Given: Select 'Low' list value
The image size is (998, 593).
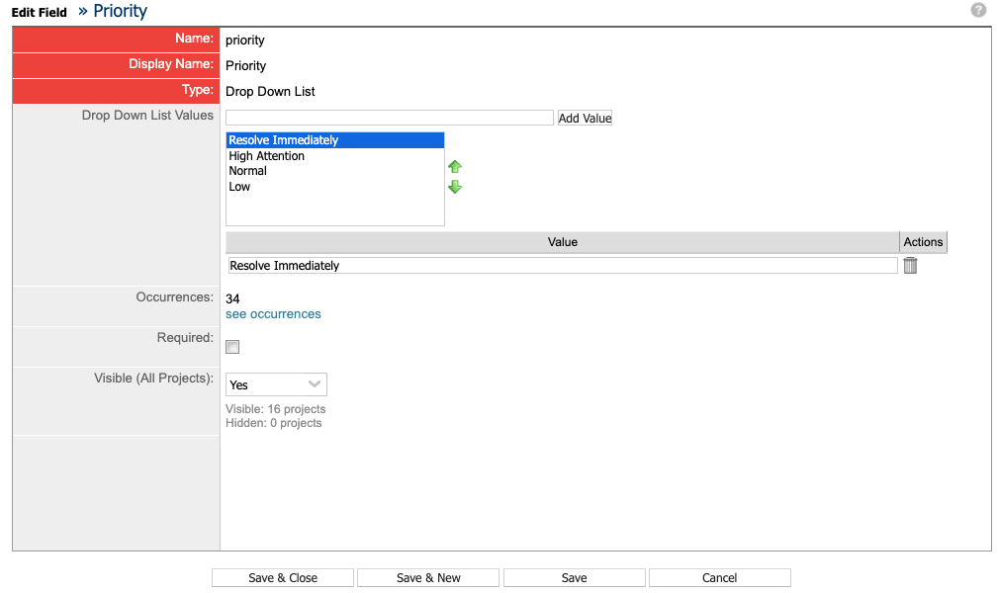Looking at the screenshot, I should click(239, 187).
